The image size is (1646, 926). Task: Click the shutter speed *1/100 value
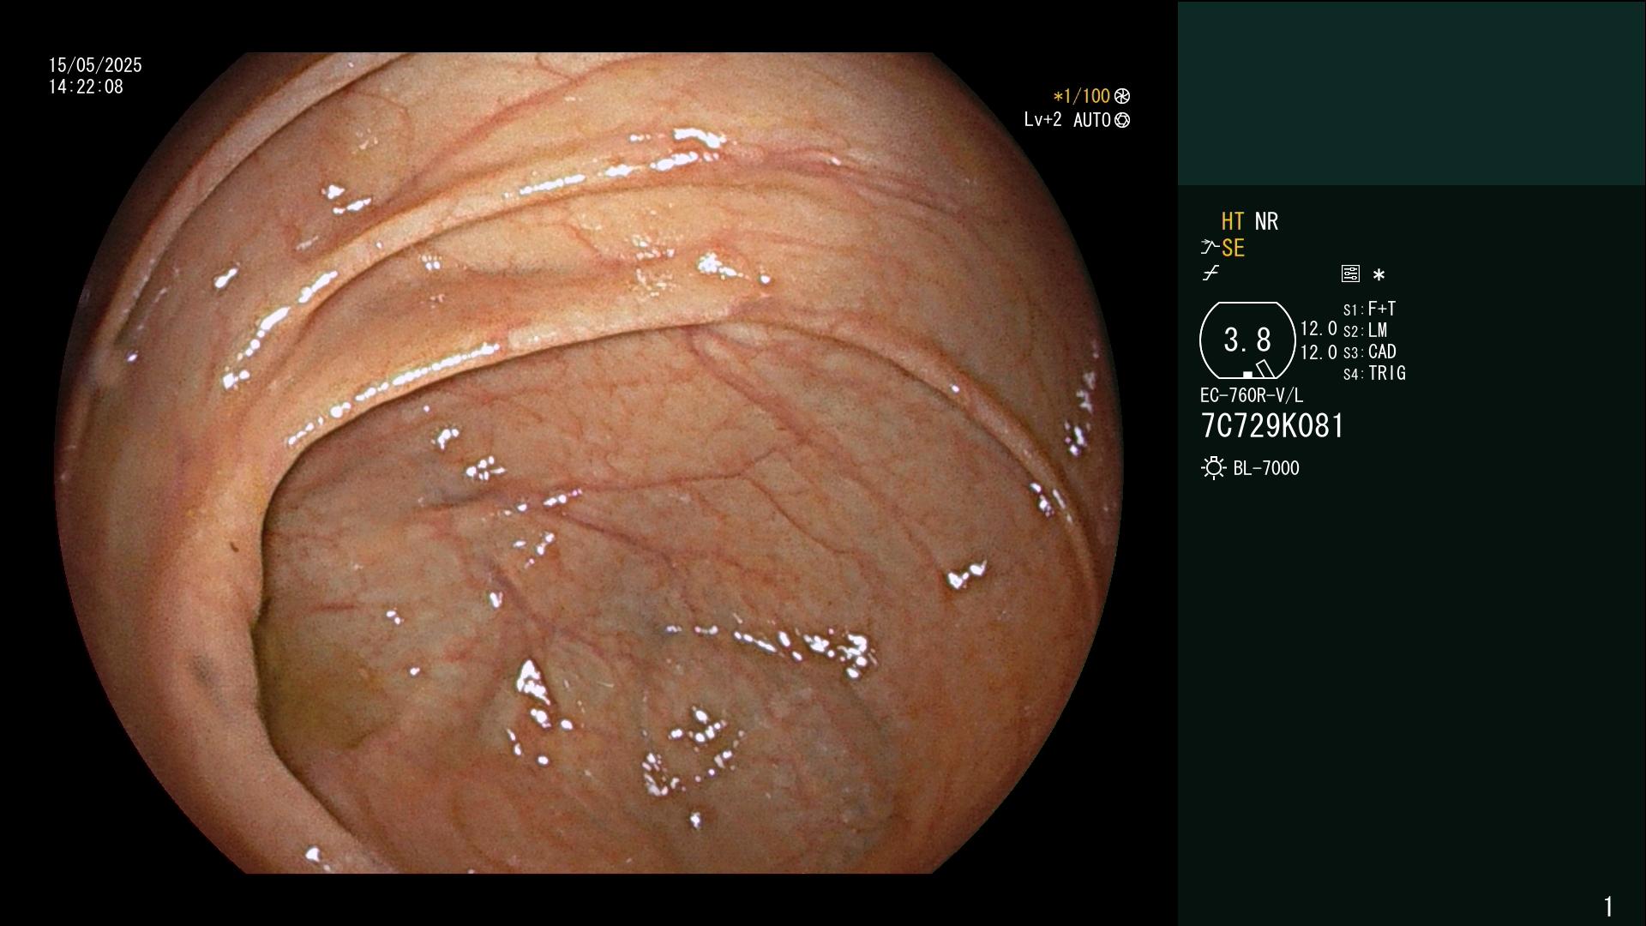tap(1081, 96)
